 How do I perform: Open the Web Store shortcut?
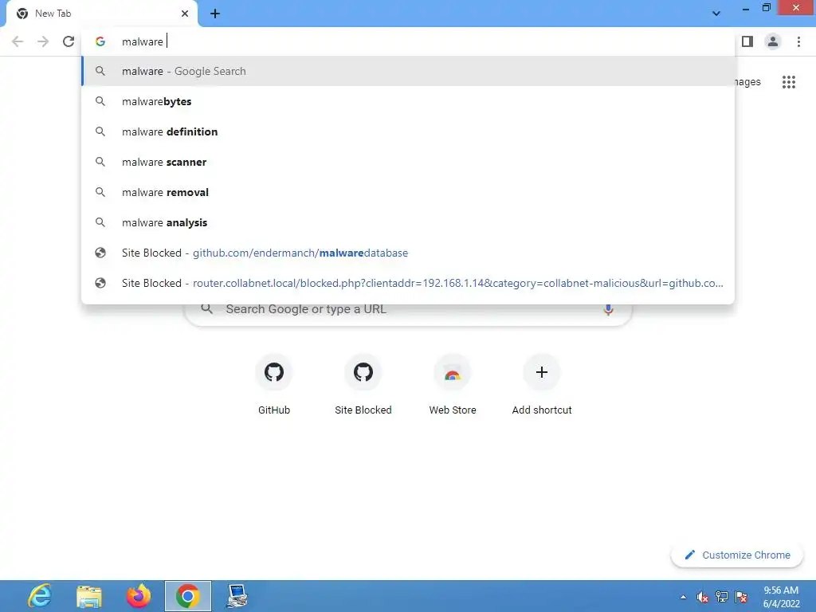453,385
